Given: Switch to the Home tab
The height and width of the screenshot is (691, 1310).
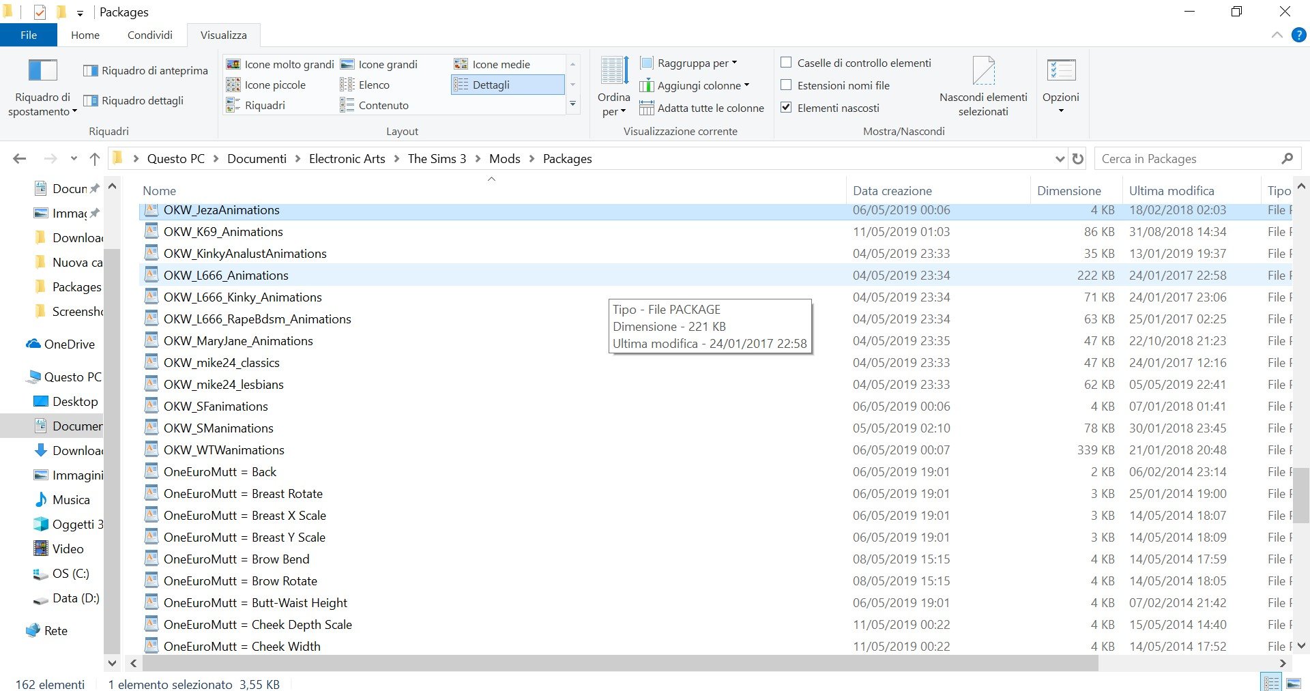Looking at the screenshot, I should point(85,35).
